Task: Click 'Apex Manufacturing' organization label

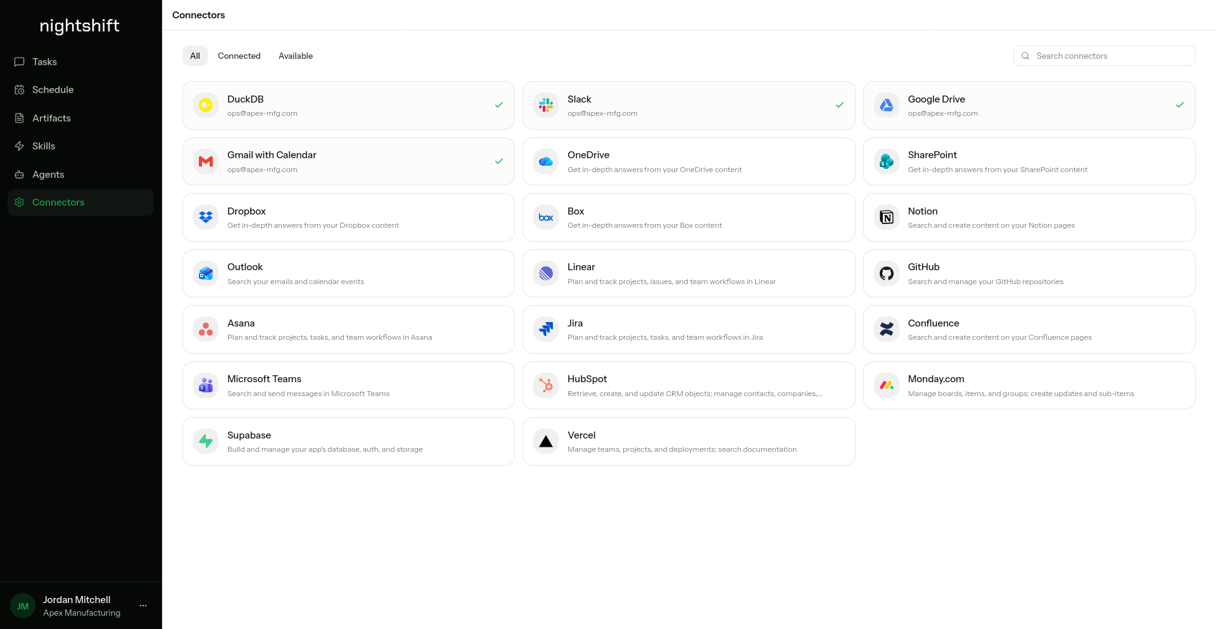Action: tap(82, 613)
